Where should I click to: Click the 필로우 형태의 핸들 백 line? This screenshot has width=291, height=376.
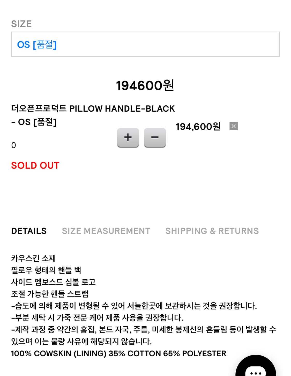coord(46,270)
